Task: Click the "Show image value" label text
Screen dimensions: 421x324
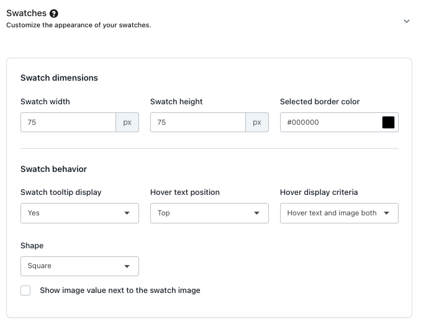Action: coord(120,290)
